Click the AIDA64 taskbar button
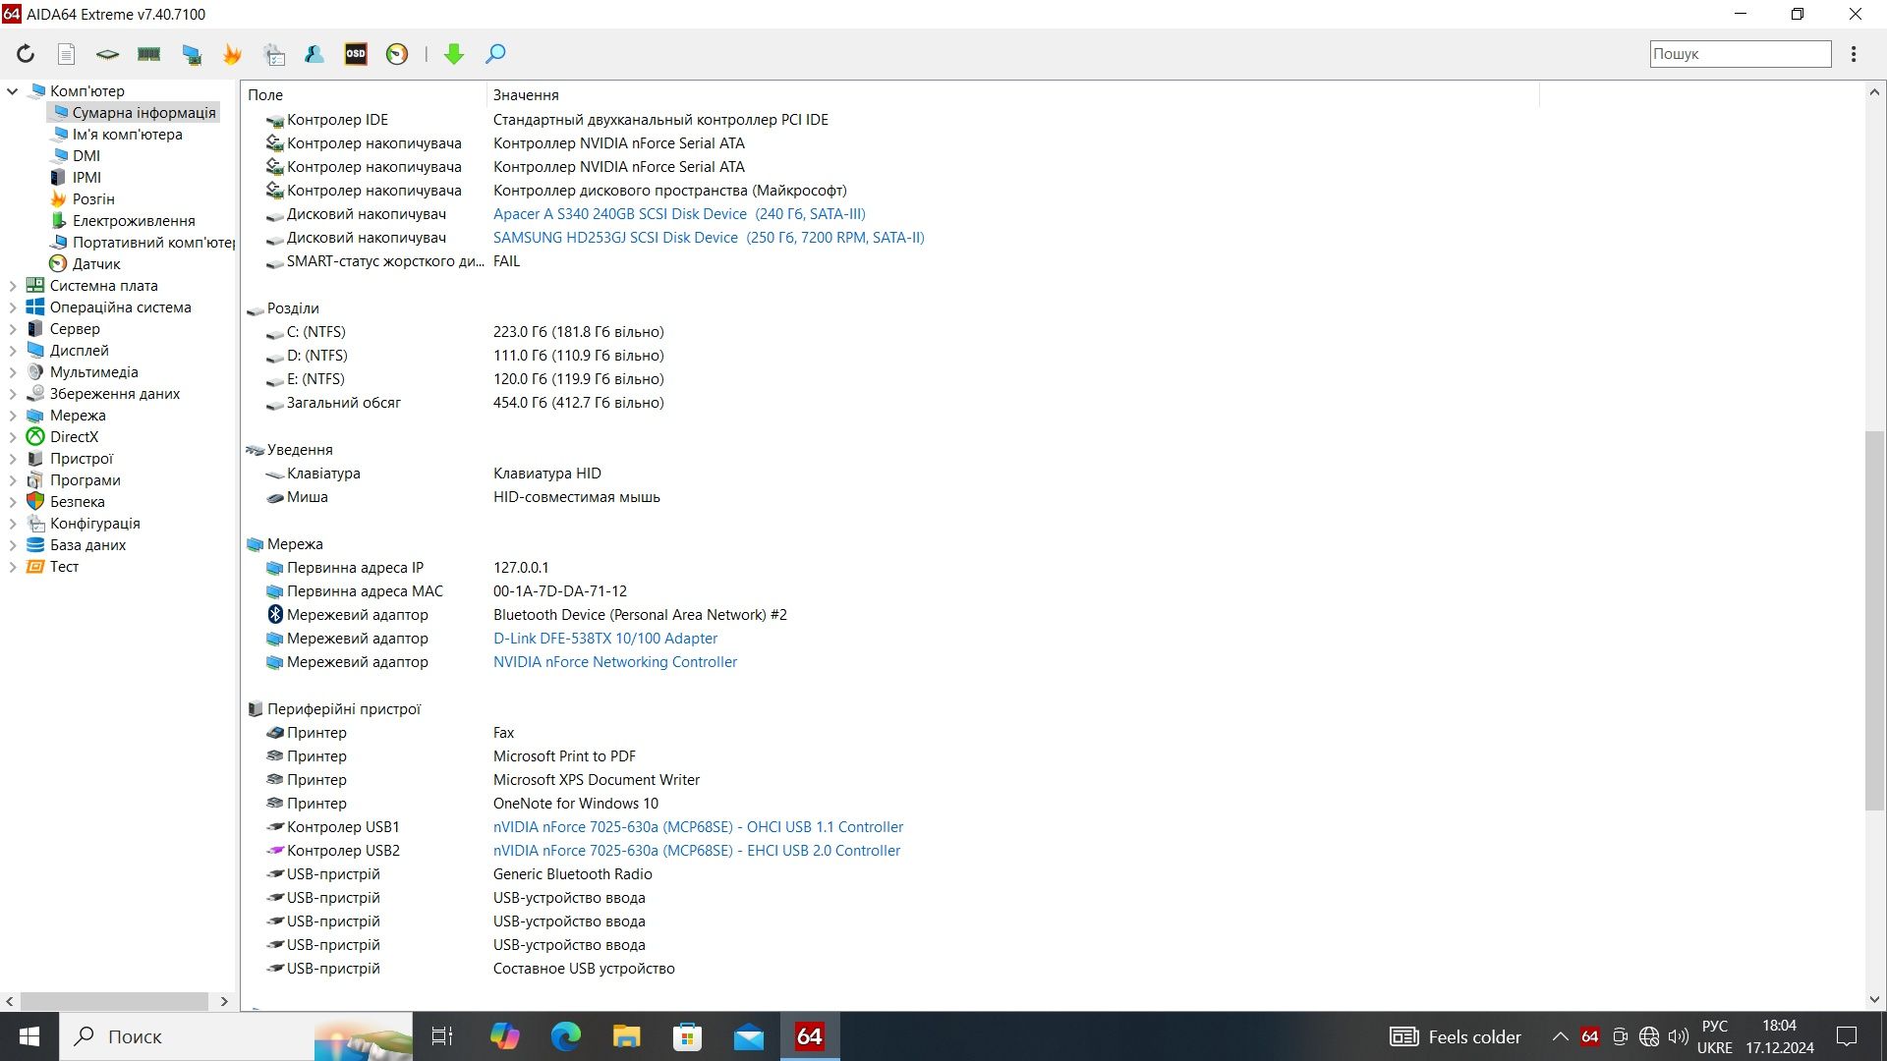The width and height of the screenshot is (1887, 1061). (810, 1036)
